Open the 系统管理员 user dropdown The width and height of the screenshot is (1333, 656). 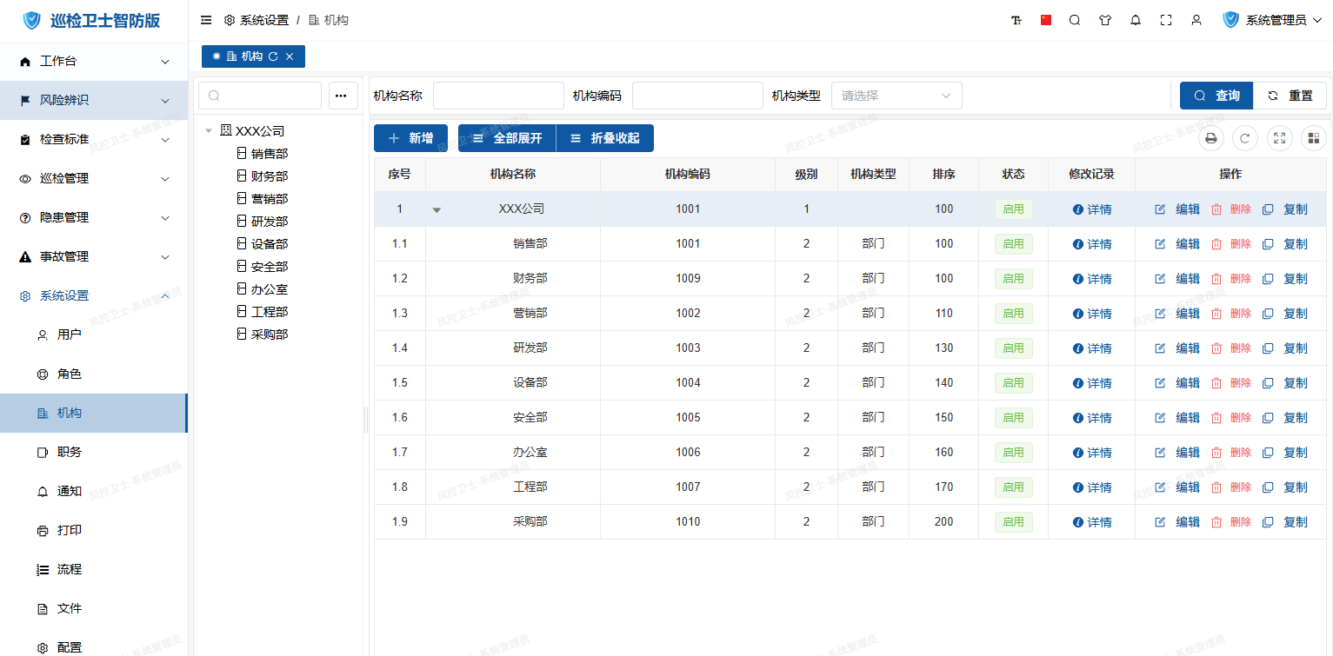click(x=1272, y=20)
